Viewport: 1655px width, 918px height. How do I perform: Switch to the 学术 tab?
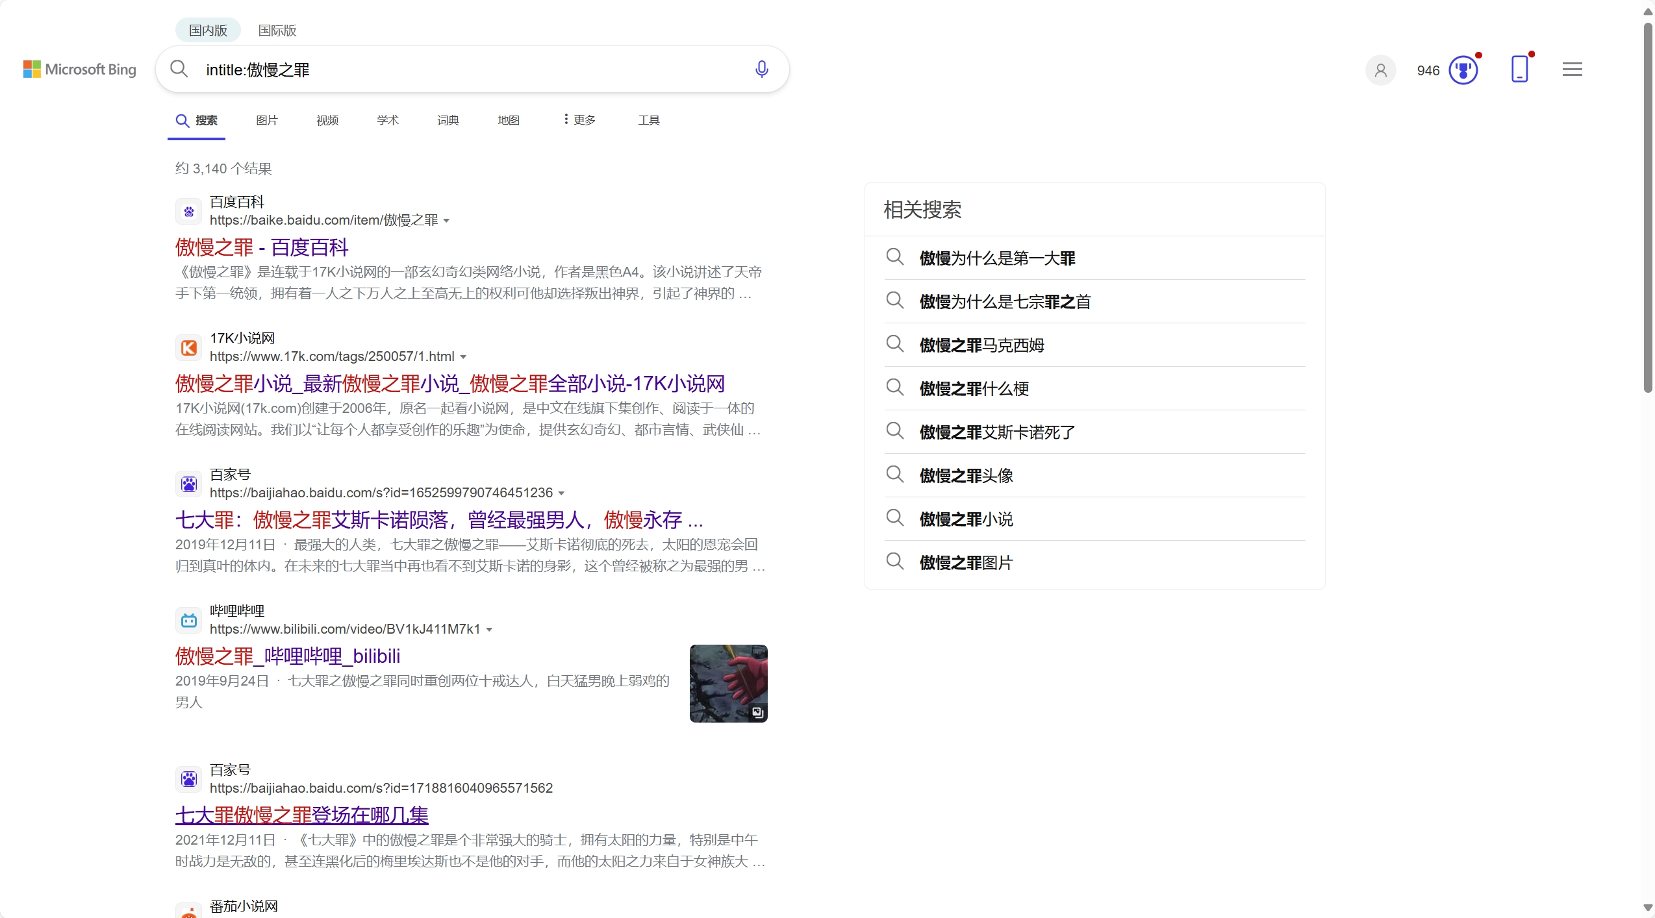(388, 120)
